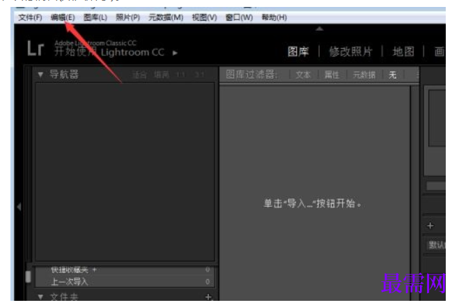Choose the 属性 library filter
This screenshot has height=305, width=459.
point(332,75)
